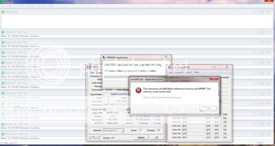Click the Worker #11 Self-Test window icon
The height and width of the screenshot is (146, 275).
3,124
